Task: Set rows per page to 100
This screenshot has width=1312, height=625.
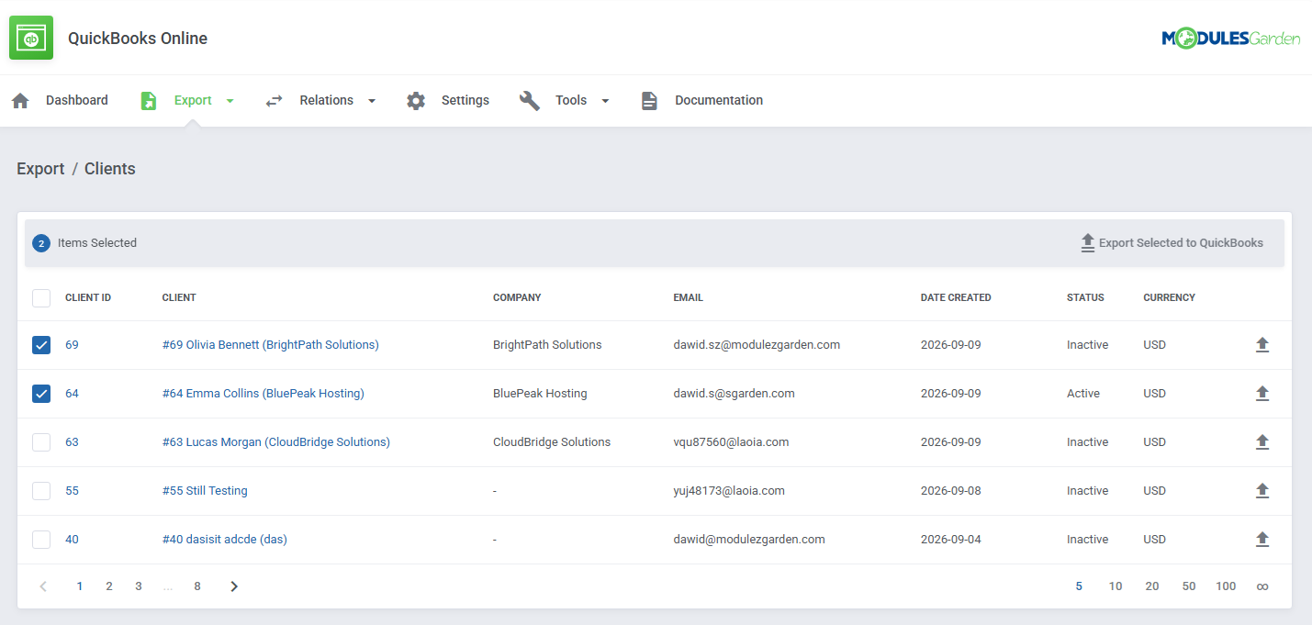Action: (1226, 586)
